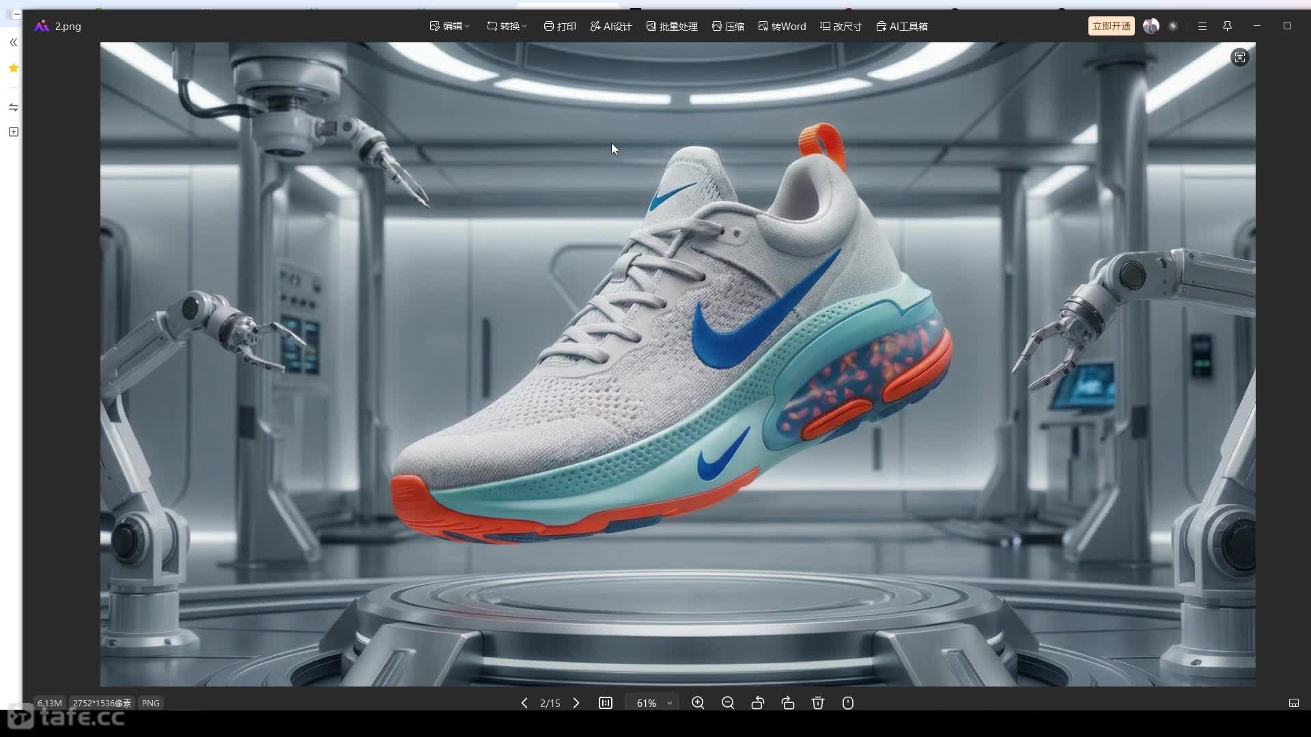This screenshot has width=1311, height=737.
Task: Open 批量处理 (batch processing)
Action: (672, 26)
